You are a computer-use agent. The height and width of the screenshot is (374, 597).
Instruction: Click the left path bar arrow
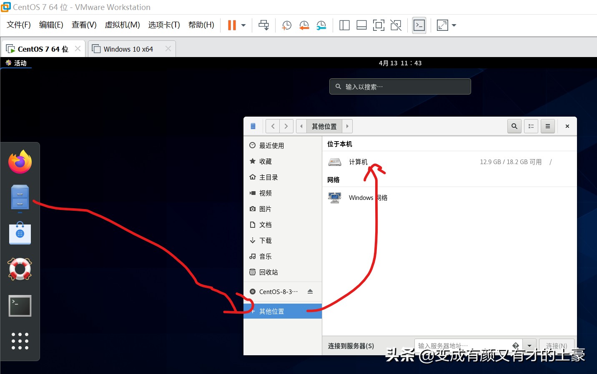point(301,126)
